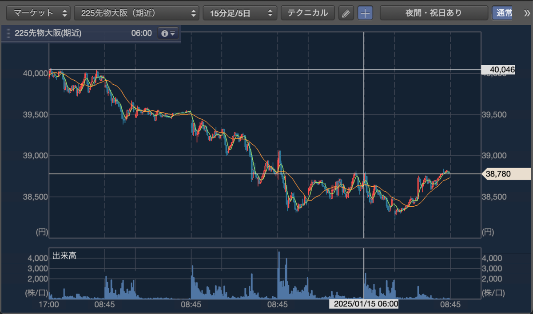Click the drag handle of the legend panel
This screenshot has height=314, width=533.
click(8, 34)
